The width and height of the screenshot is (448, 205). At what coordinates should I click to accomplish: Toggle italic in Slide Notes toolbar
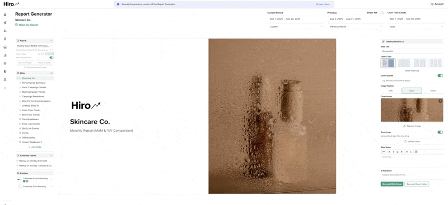[394, 152]
